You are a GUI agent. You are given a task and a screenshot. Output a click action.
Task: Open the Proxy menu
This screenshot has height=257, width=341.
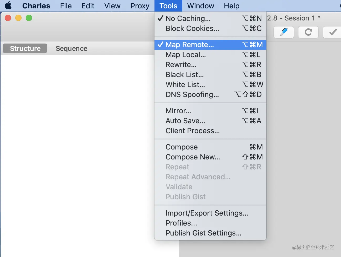[140, 6]
